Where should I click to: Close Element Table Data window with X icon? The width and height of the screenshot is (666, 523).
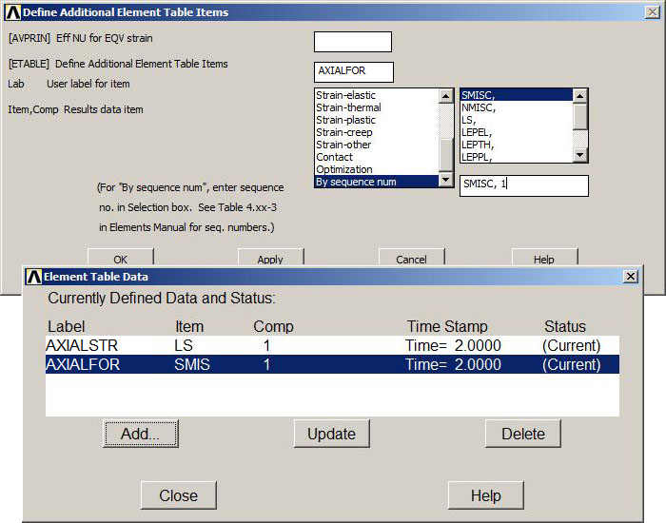[x=630, y=276]
